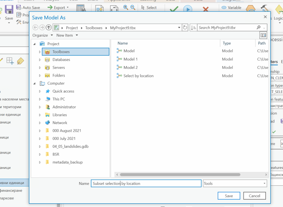Open the View ribbon tab

pos(74,1)
